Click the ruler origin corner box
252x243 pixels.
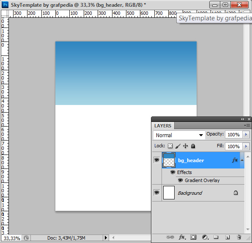(5, 14)
